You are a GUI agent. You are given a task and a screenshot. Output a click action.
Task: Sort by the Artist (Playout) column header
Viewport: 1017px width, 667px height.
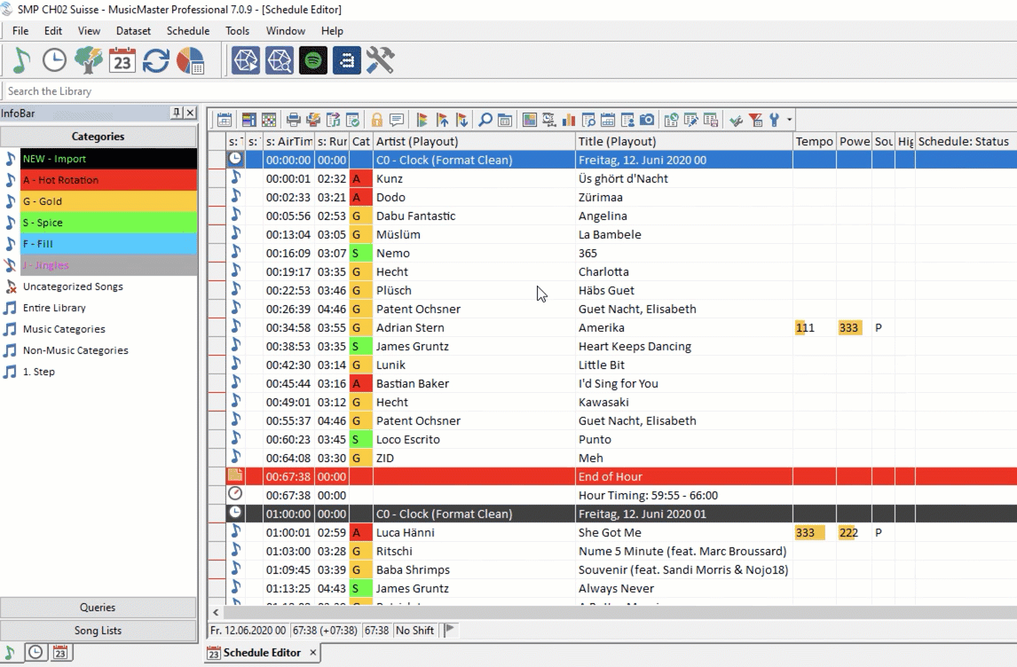click(x=474, y=141)
